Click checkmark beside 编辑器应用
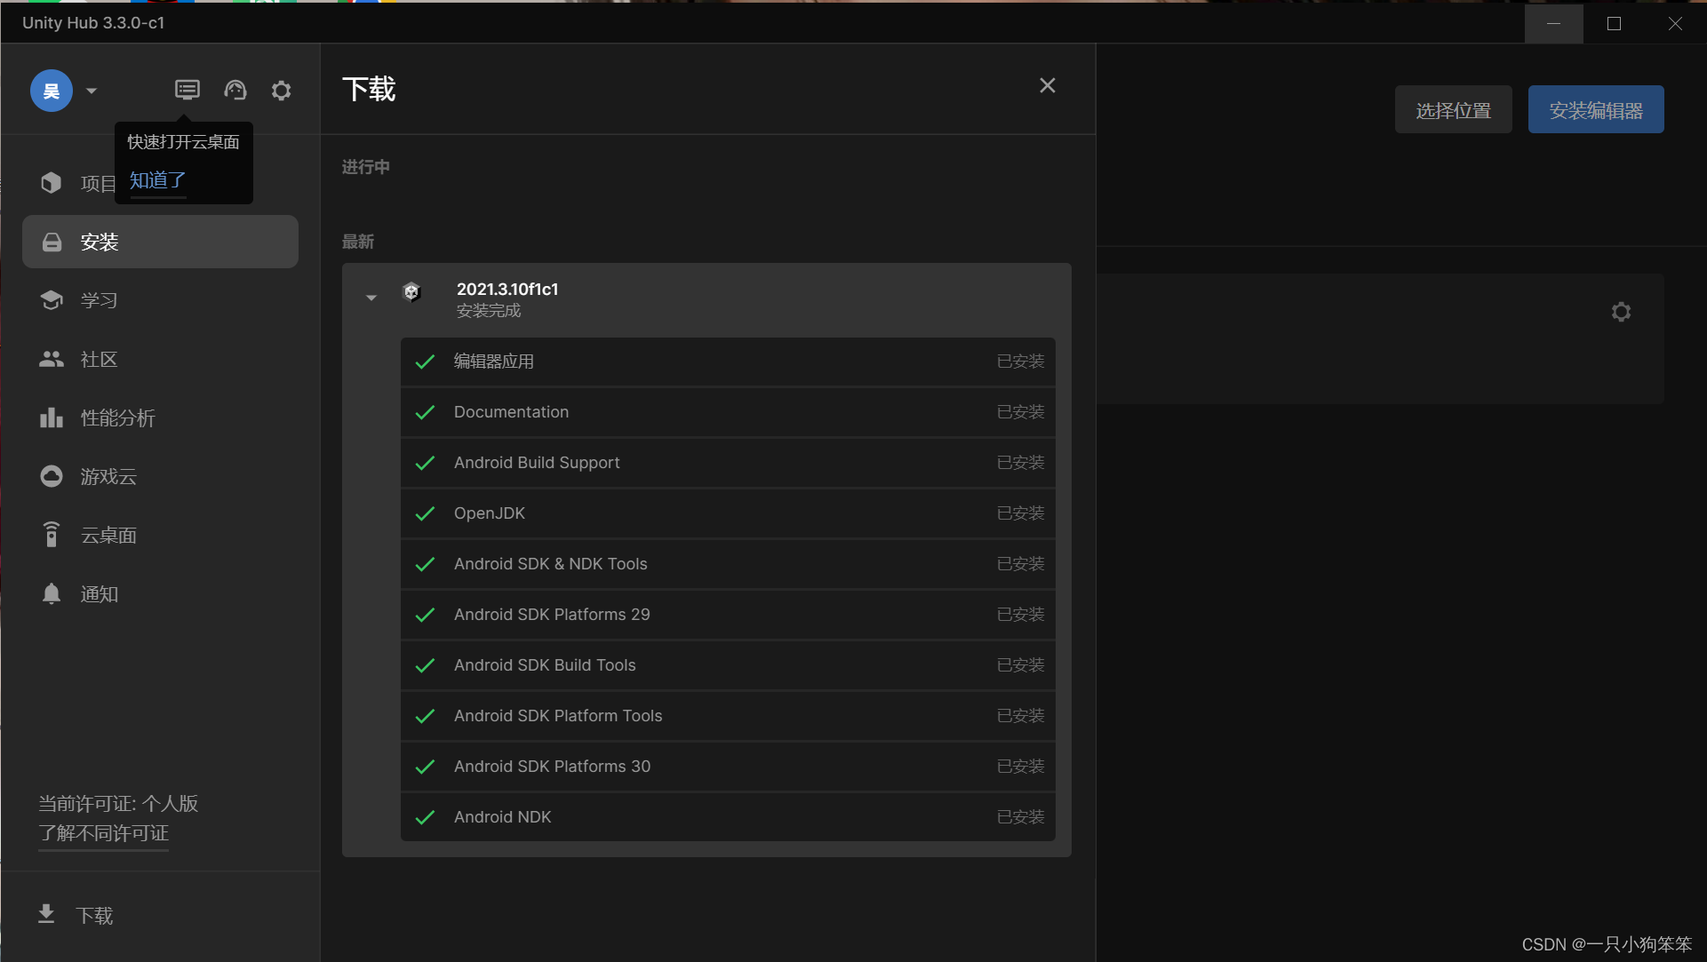 coord(425,362)
